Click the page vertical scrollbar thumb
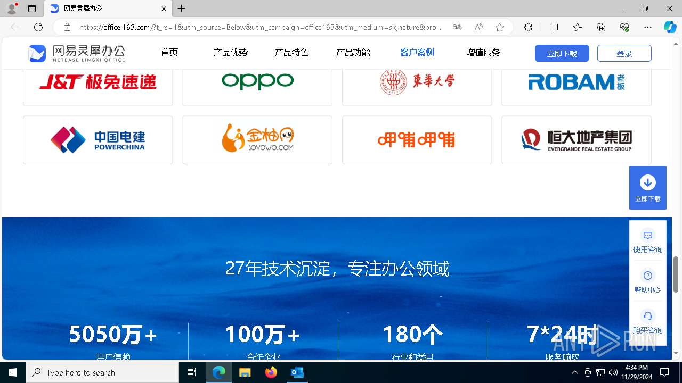Viewport: 682px width, 383px height. point(676,274)
